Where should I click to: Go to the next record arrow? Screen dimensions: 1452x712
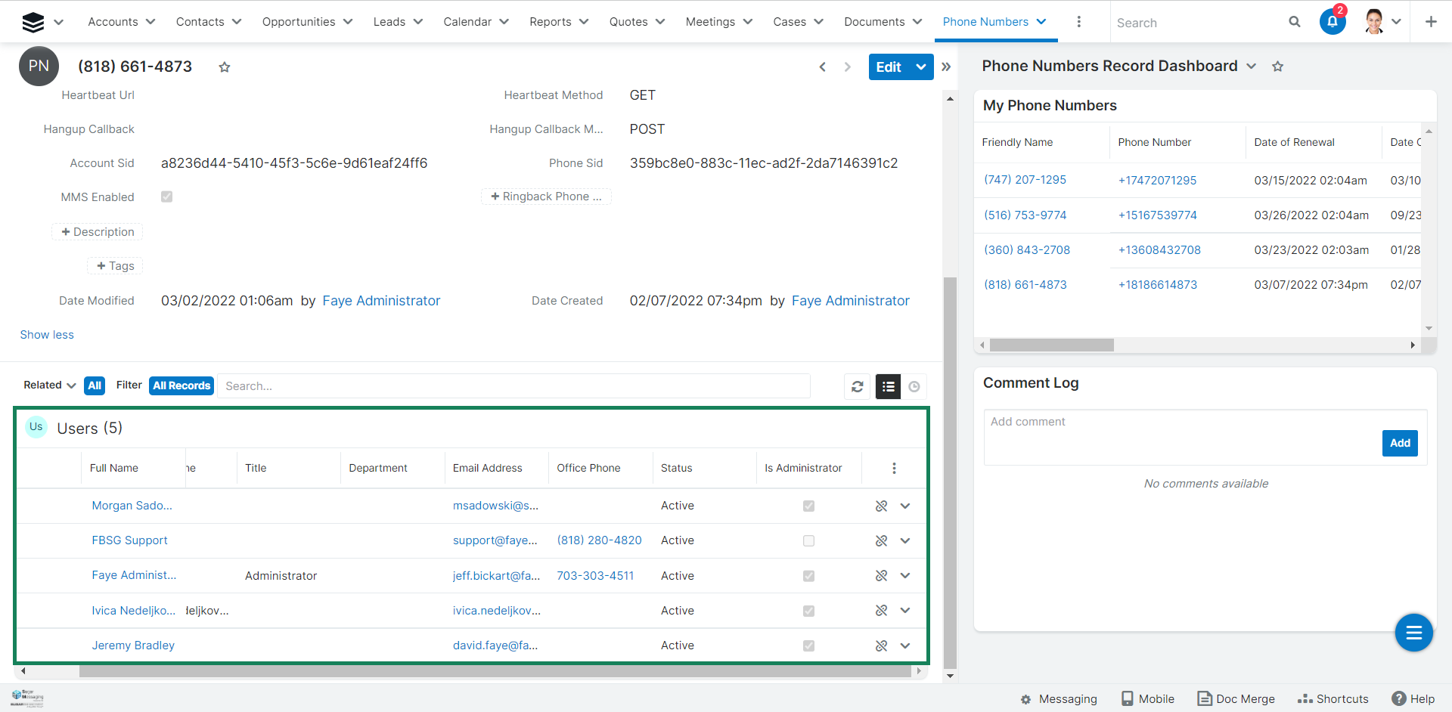tap(848, 67)
